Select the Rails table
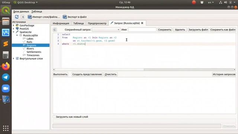 coord(29,42)
